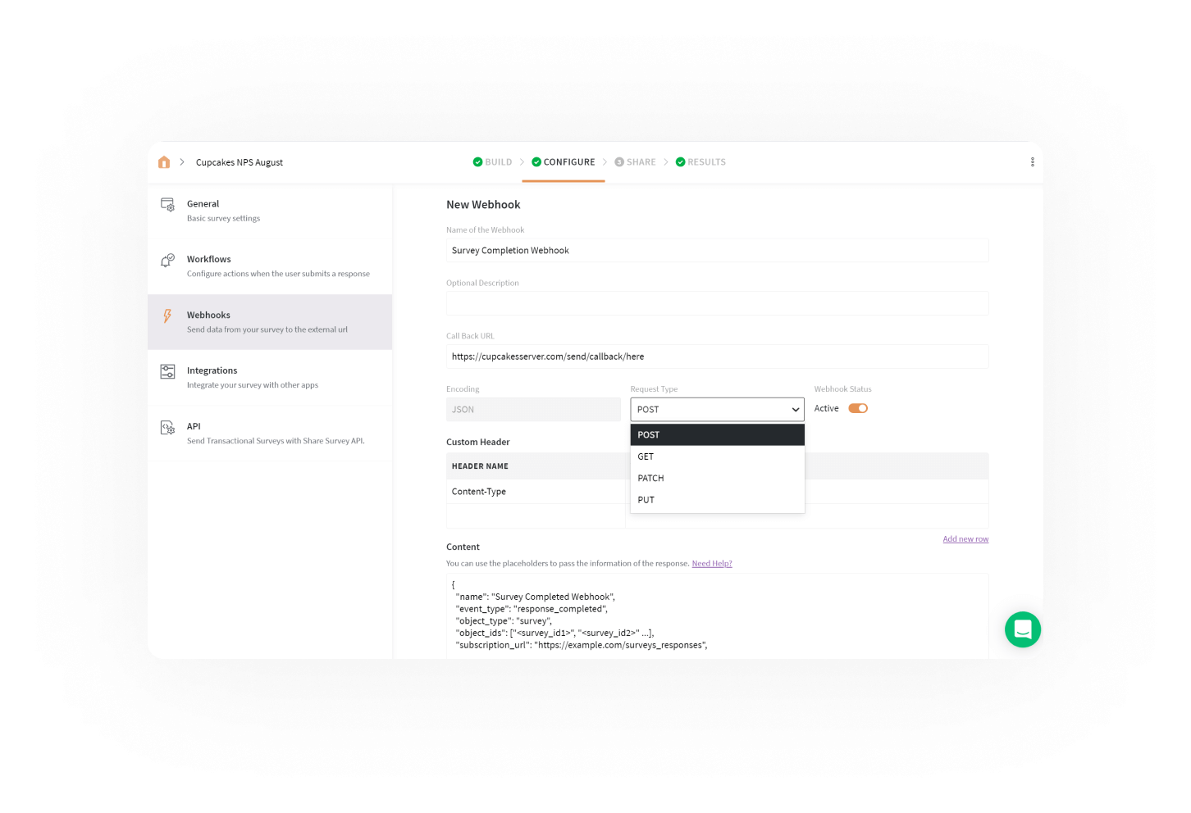This screenshot has width=1191, height=813.
Task: Open the chat support bubble
Action: tap(1022, 629)
